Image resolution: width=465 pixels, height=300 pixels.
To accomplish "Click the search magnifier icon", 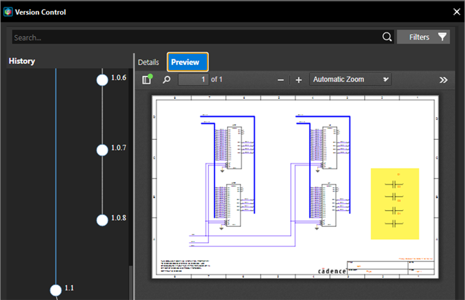I will (x=387, y=37).
